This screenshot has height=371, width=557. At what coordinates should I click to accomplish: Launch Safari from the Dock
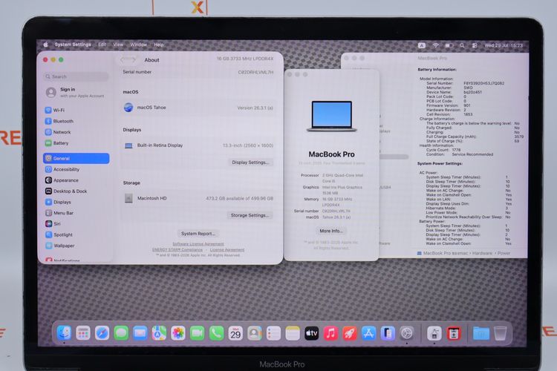click(x=102, y=333)
